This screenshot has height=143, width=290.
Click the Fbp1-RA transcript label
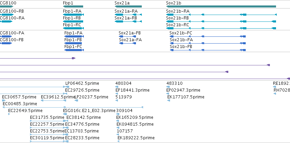coord(72,11)
